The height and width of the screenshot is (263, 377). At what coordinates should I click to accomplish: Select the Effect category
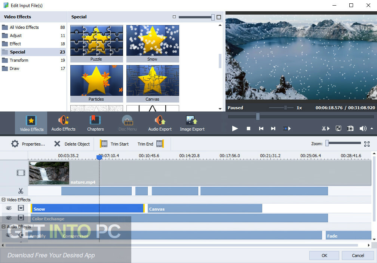tap(33, 44)
